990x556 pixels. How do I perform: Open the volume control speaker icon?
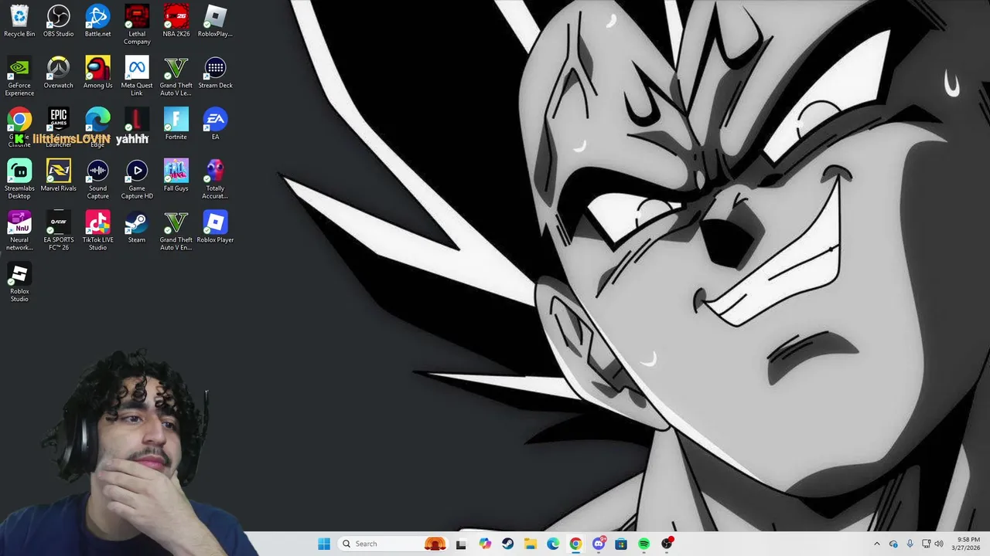pyautogui.click(x=939, y=544)
